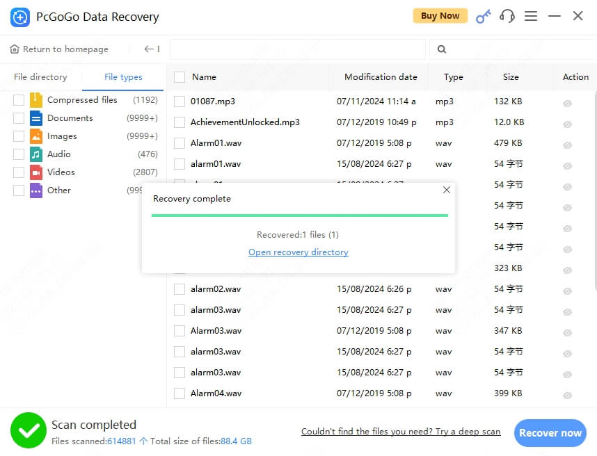Image resolution: width=597 pixels, height=456 pixels.
Task: Click the home icon beside Return to homepage
Action: click(15, 49)
